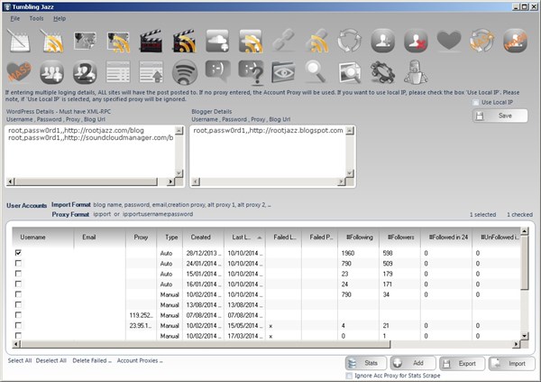
Task: Open the smiley chat bubble icon
Action: (217, 71)
